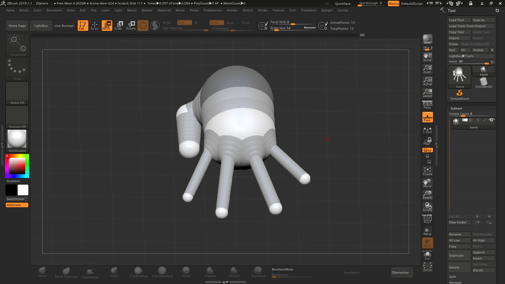Viewport: 505px width, 284px height.
Task: Pick a color in the color picker square
Action: [17, 166]
